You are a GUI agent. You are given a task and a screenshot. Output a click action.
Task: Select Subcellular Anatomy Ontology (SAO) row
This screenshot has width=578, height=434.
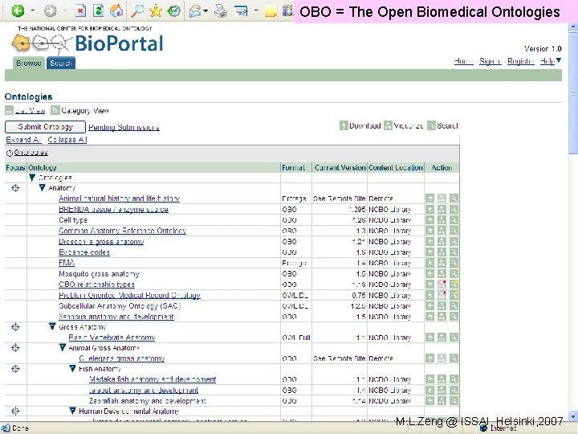coord(120,306)
